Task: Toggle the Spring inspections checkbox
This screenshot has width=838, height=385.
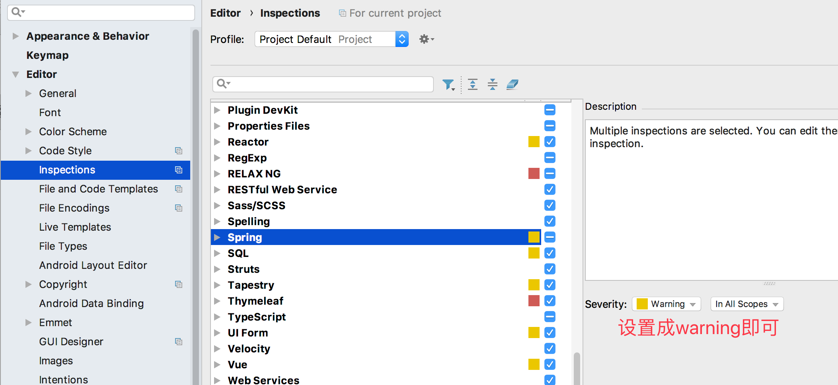Action: [550, 237]
